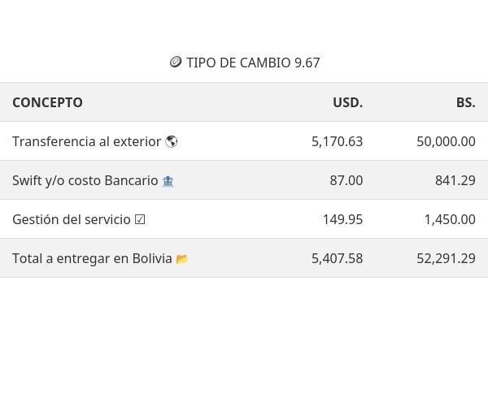Select the Transferencia al exterior row label
Viewport: 488px width, 406px height.
pyautogui.click(x=86, y=141)
